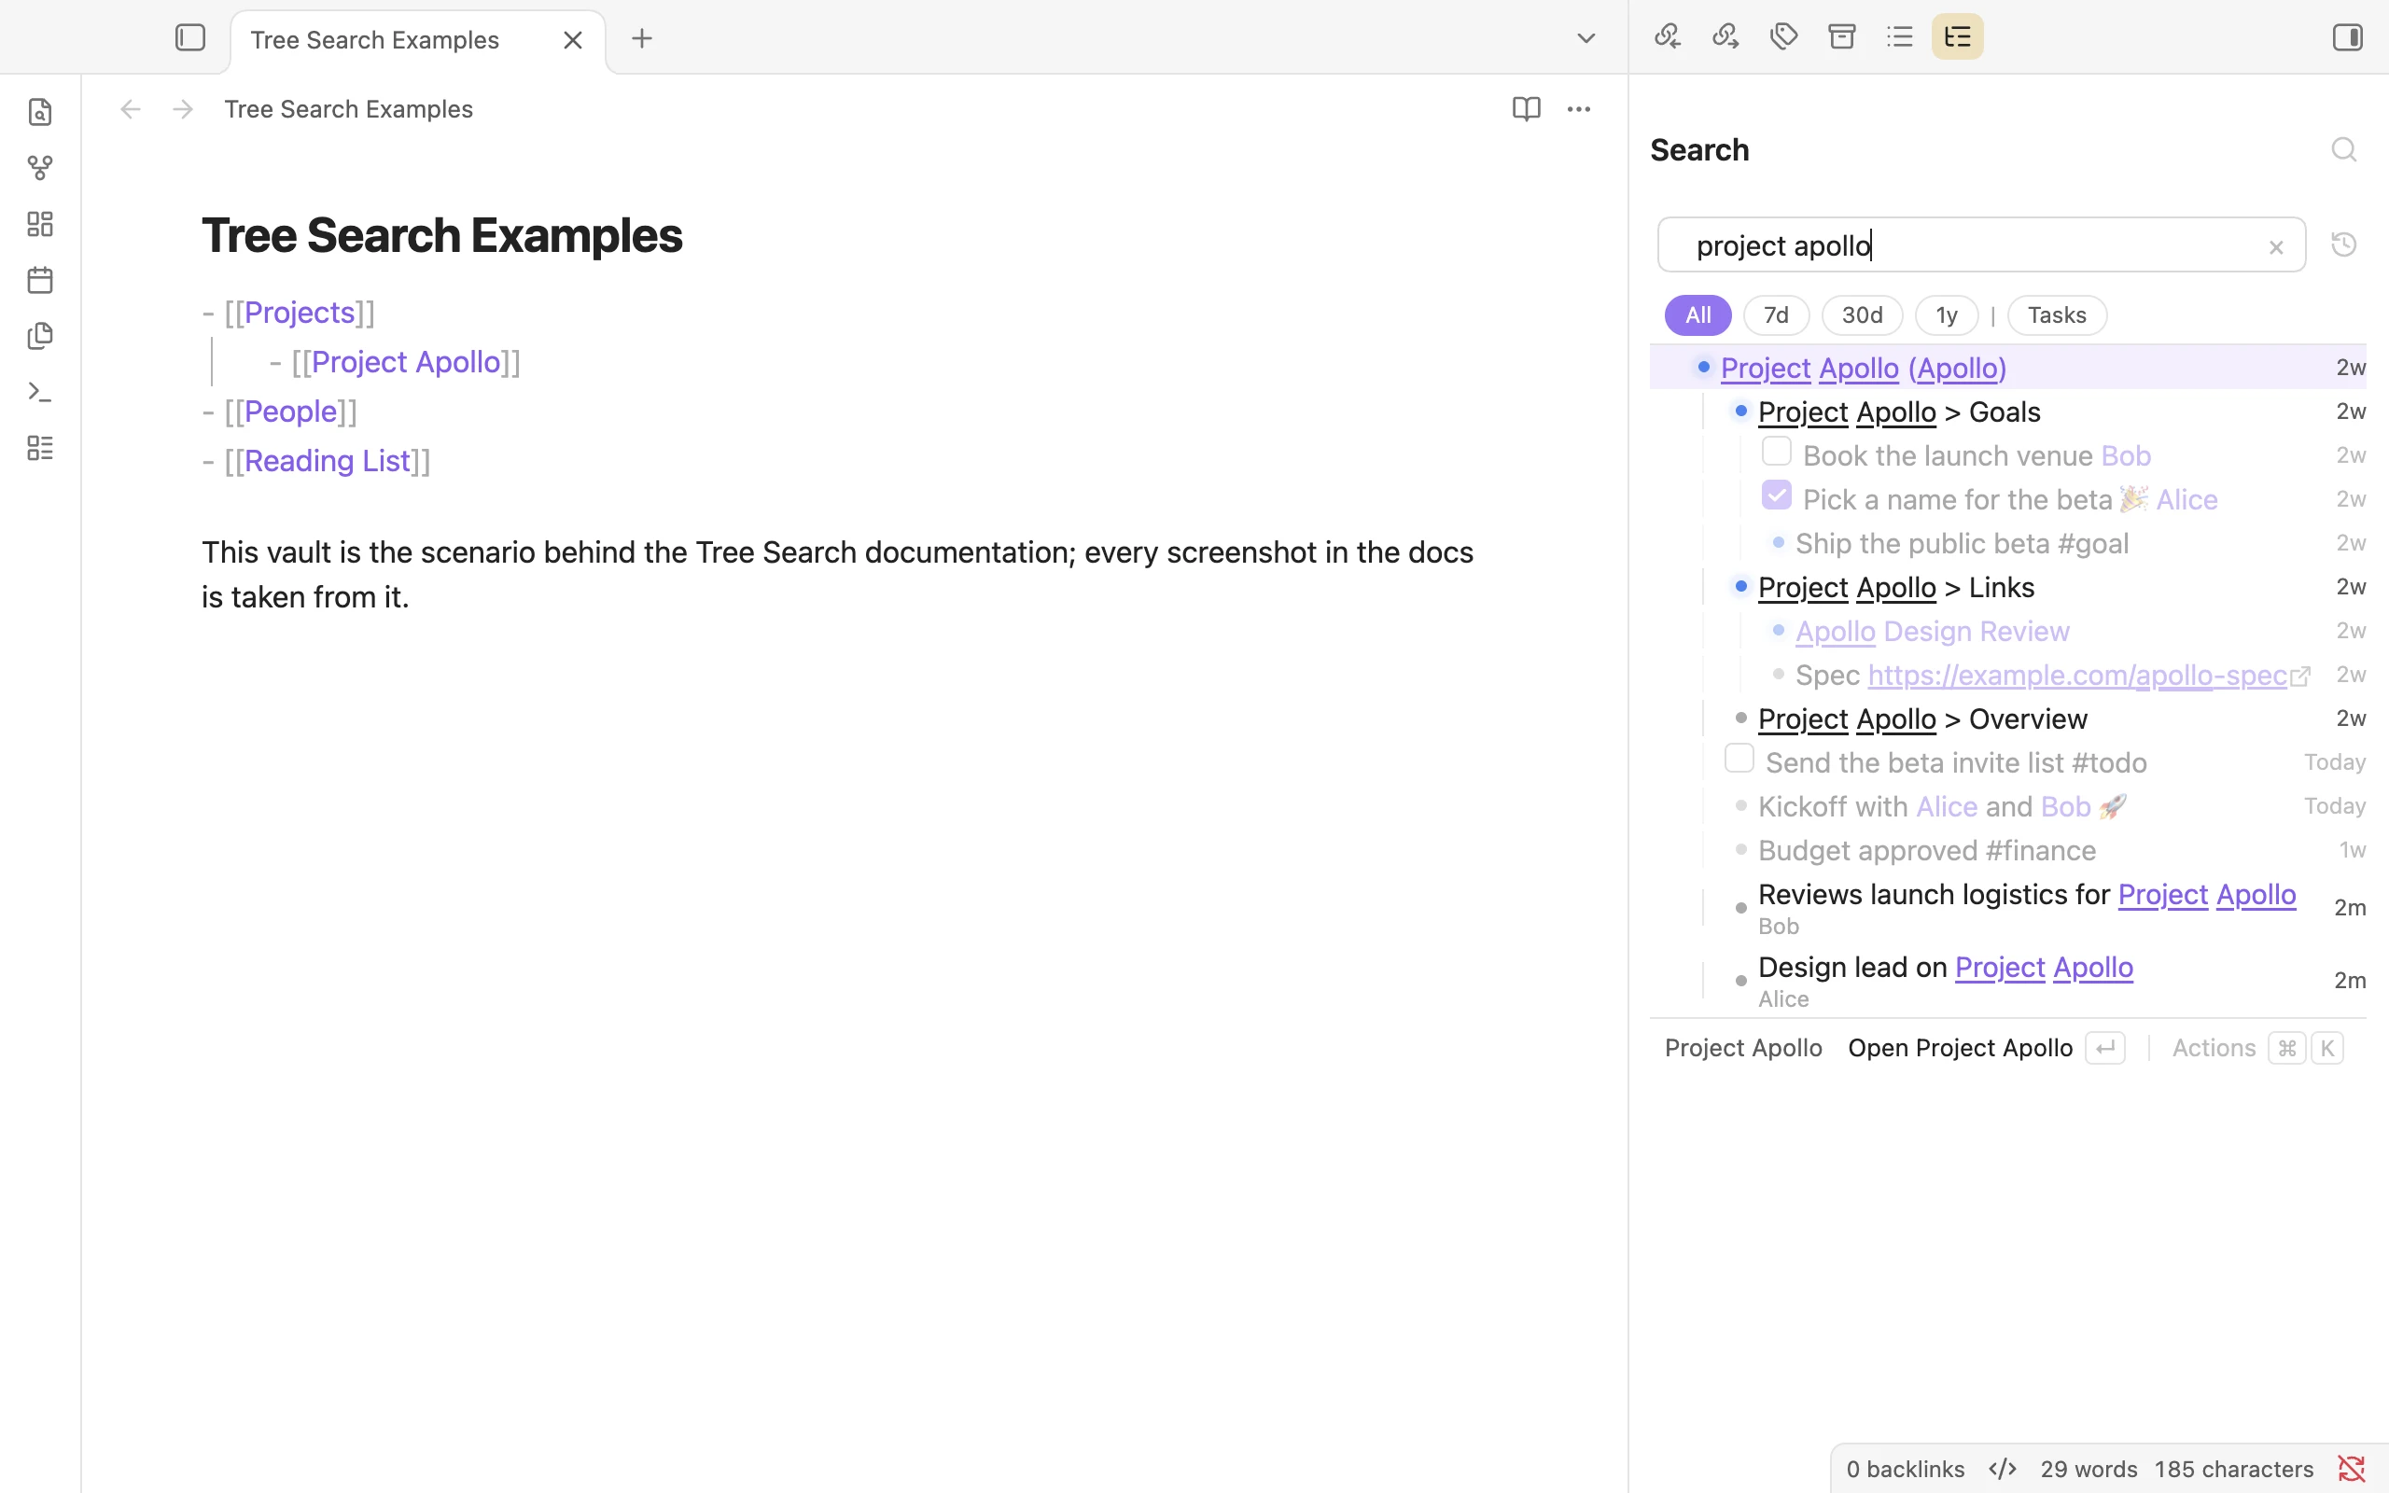
Task: Open the tab list dropdown chevron
Action: click(x=1586, y=38)
